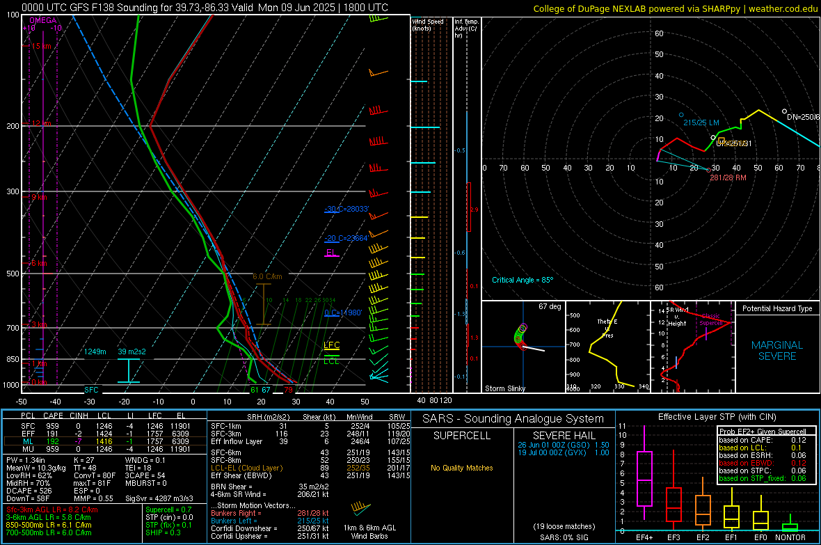Select the MU parcel row
Image resolution: width=821 pixels, height=545 pixels.
click(x=105, y=449)
